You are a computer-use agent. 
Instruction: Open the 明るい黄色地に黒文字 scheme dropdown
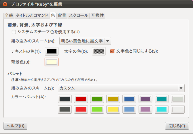tap(85, 41)
